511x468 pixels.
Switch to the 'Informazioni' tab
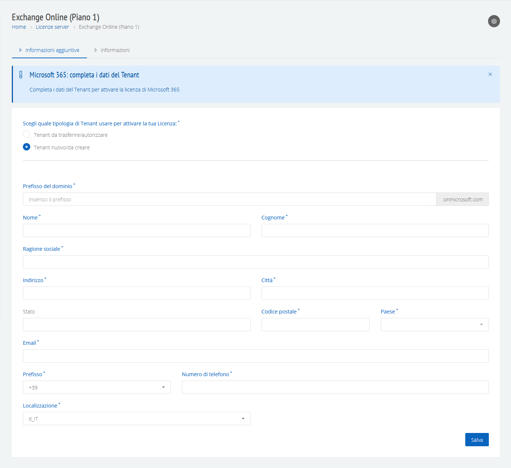(x=112, y=50)
